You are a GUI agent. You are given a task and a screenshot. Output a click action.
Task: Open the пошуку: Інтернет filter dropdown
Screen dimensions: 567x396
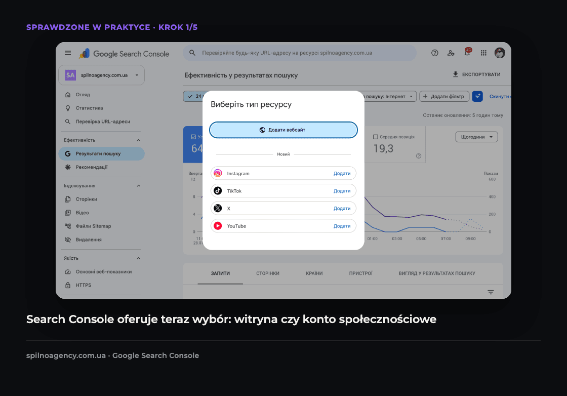[x=390, y=96]
